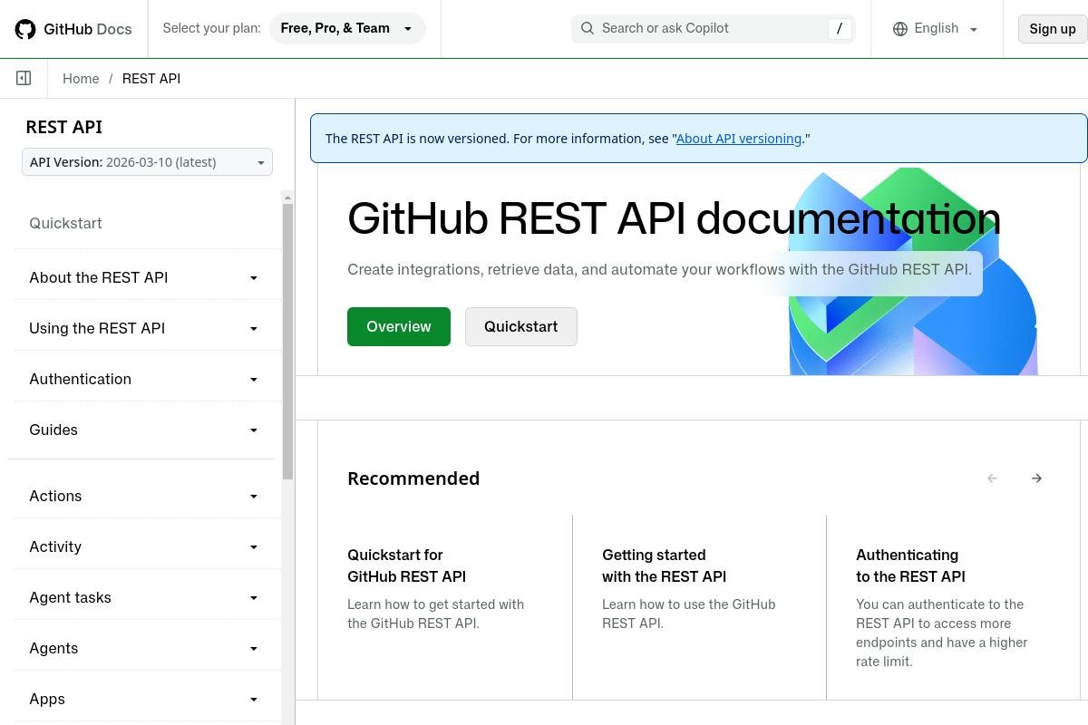Expand the Agent tasks sidebar section
Viewport: 1088px width, 725px height.
tap(144, 597)
